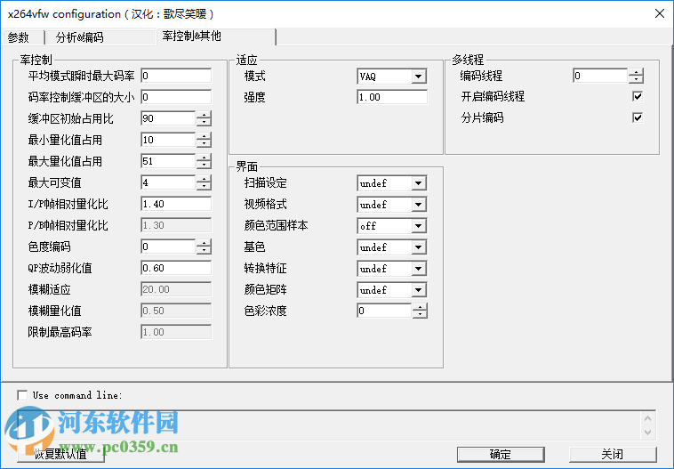
Task: Click the 色彩浓度 value field
Action: pos(384,311)
